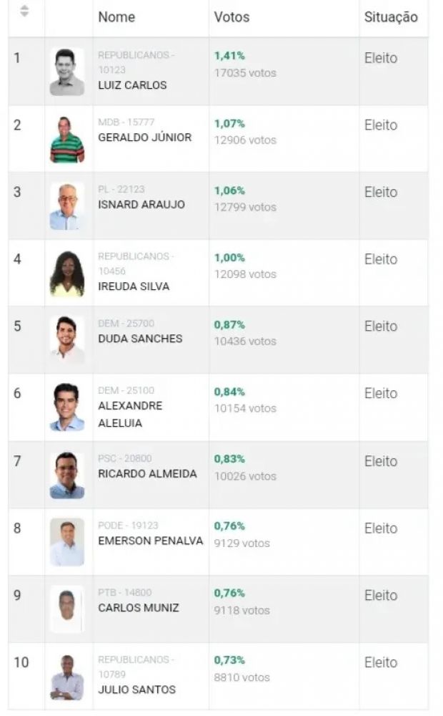Open Julio Santos profile picture
443x716 pixels.
point(67,677)
